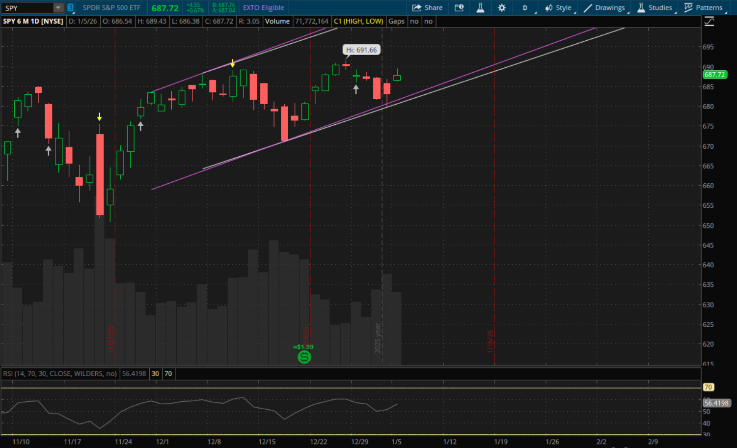Screen dimensions: 737x448
Task: Open the Drawings menu
Action: click(604, 8)
